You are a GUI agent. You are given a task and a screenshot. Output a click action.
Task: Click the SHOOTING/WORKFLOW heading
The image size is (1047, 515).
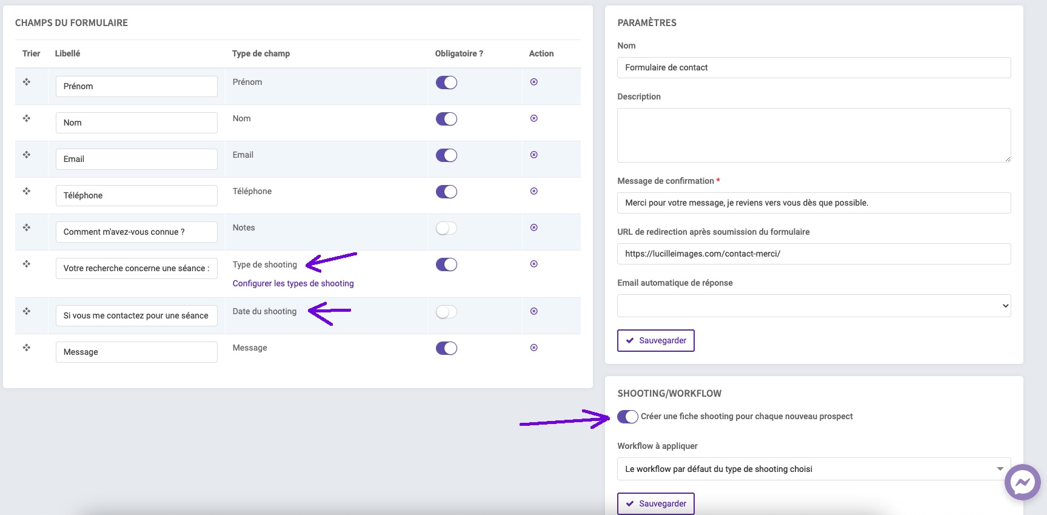[669, 393]
